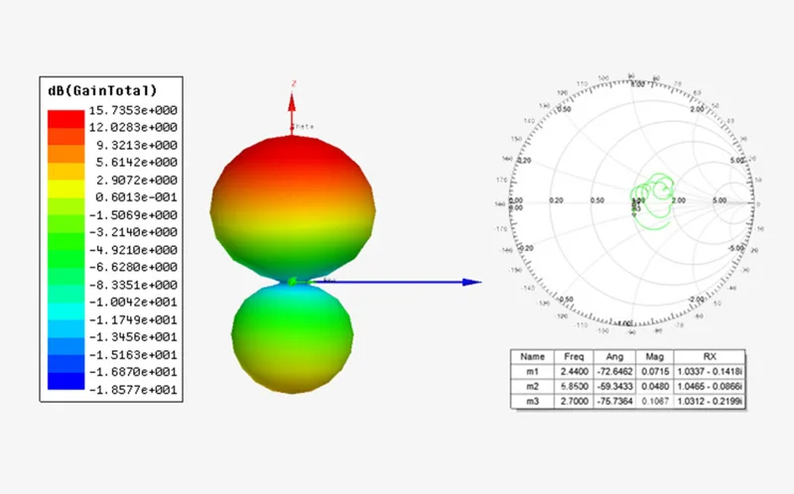
Task: Click legend value -1.5069e+000
Action: [133, 215]
